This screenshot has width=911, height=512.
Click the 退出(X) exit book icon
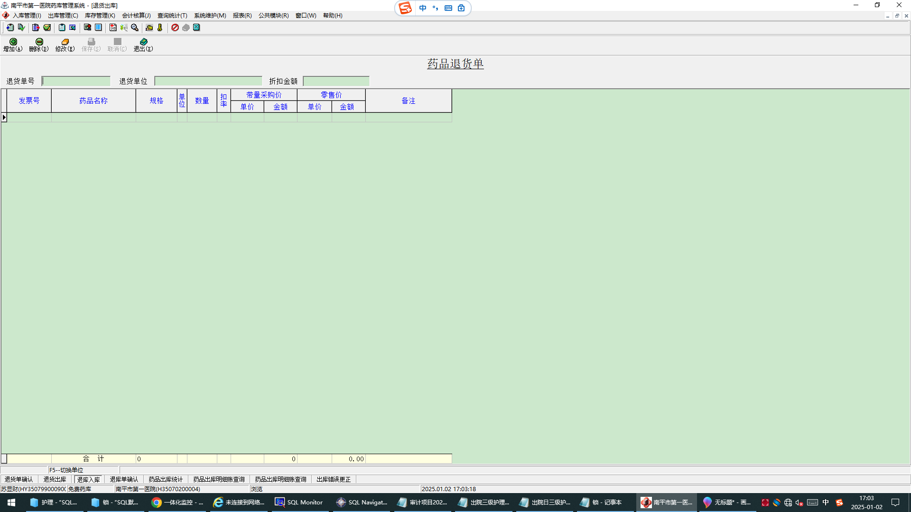(143, 45)
